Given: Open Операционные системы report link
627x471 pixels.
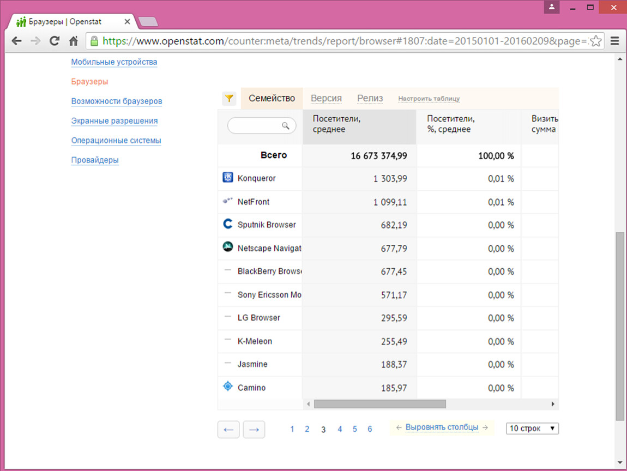Looking at the screenshot, I should (x=116, y=140).
